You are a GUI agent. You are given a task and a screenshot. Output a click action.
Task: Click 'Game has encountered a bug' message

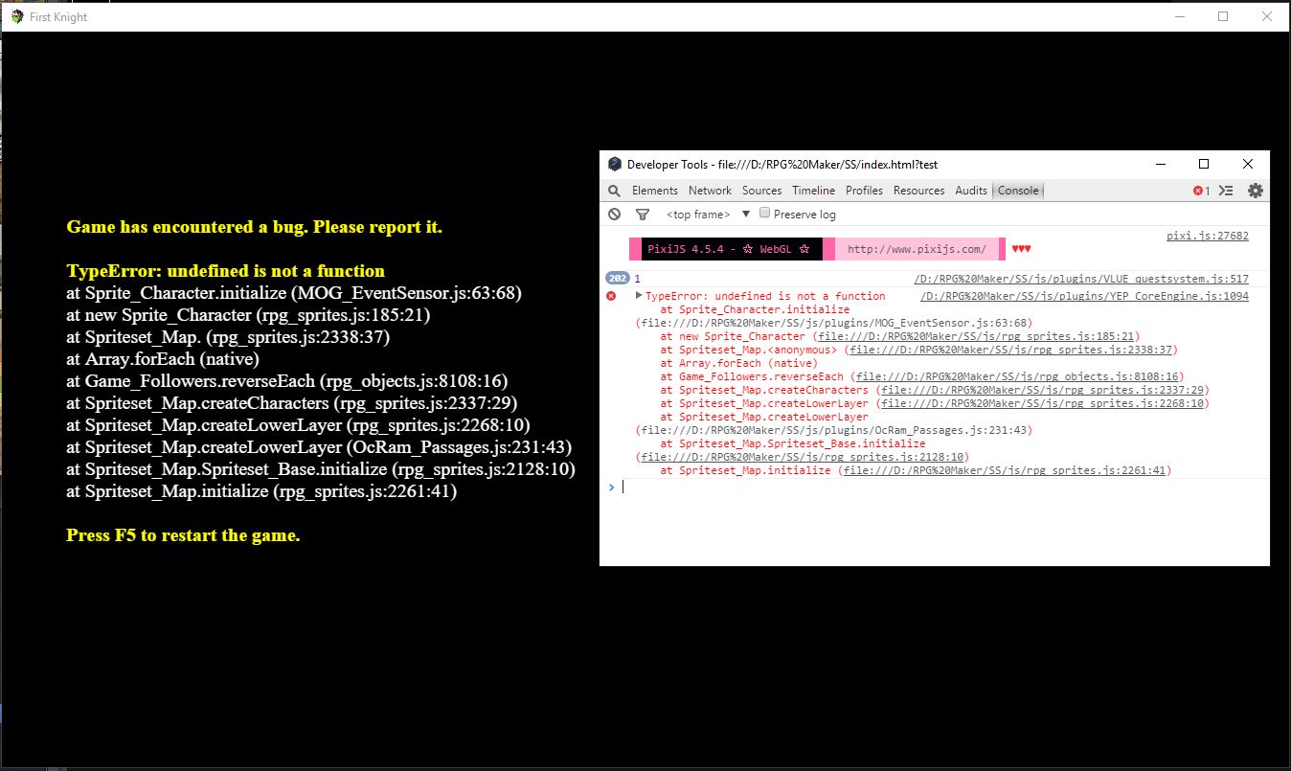point(254,227)
